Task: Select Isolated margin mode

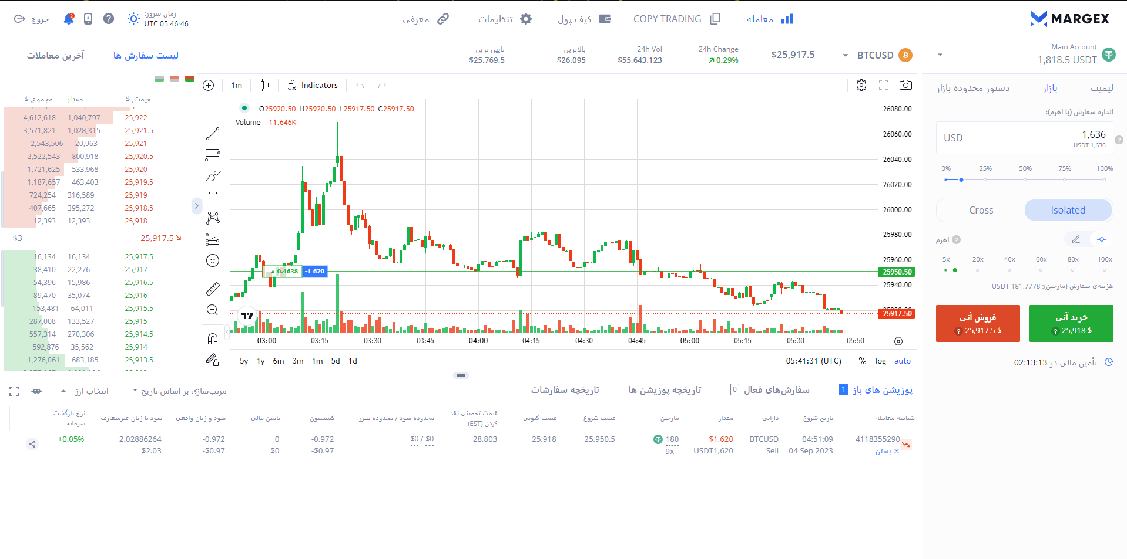Action: pyautogui.click(x=1068, y=210)
